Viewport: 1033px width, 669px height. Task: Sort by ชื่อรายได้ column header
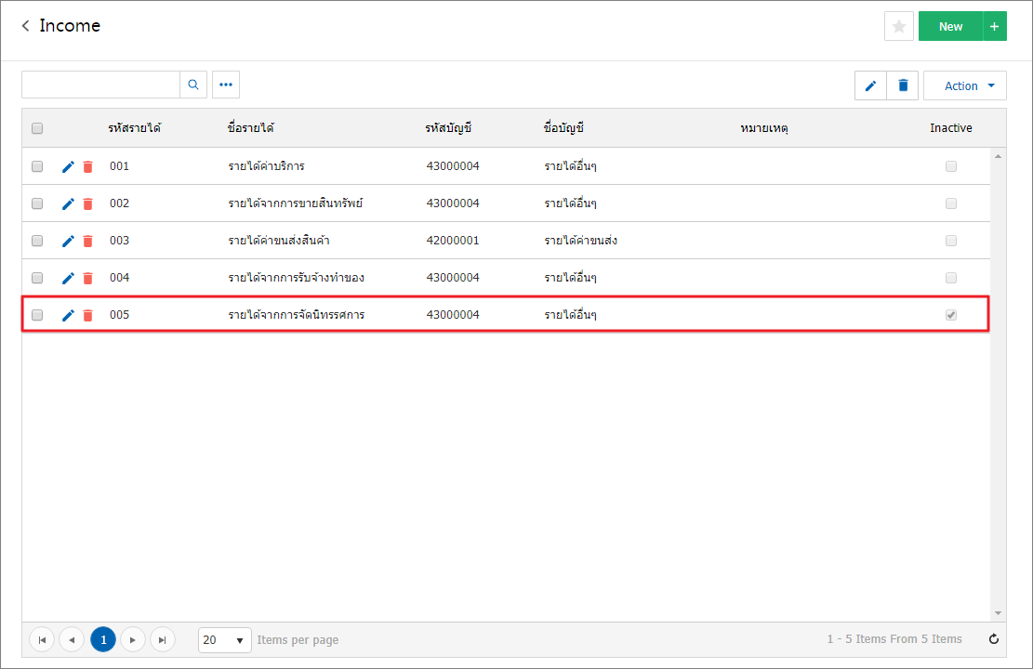250,127
